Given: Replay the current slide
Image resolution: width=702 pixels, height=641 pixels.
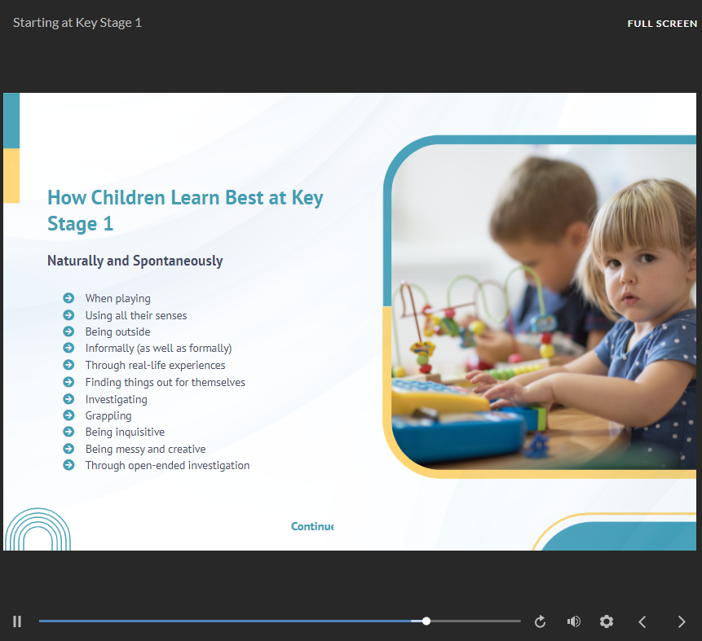Looking at the screenshot, I should 540,621.
